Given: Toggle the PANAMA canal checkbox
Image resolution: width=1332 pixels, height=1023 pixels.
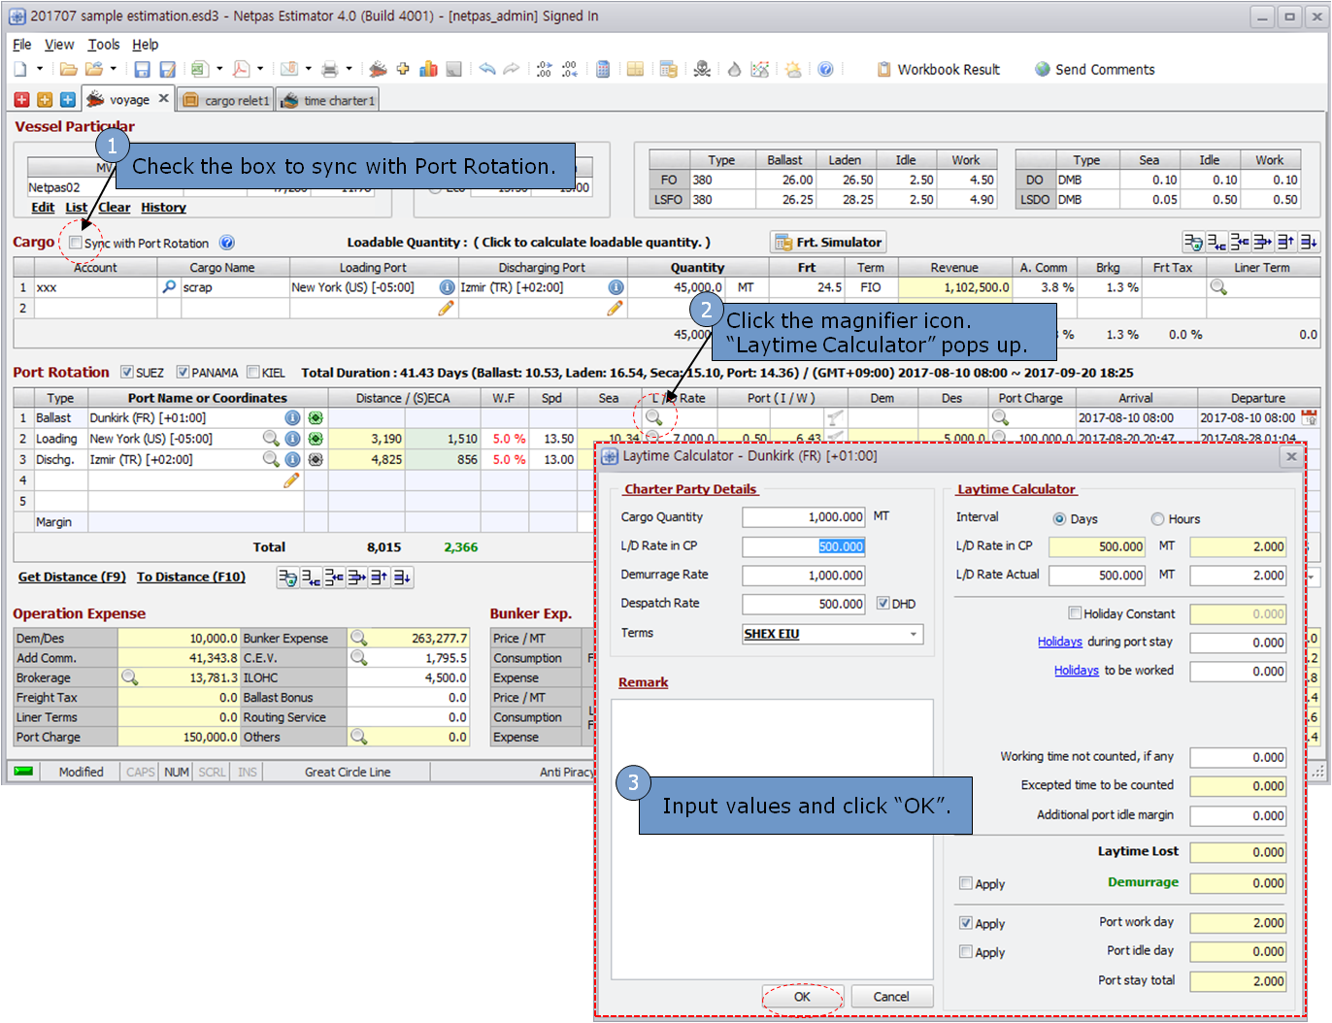Looking at the screenshot, I should click(183, 372).
